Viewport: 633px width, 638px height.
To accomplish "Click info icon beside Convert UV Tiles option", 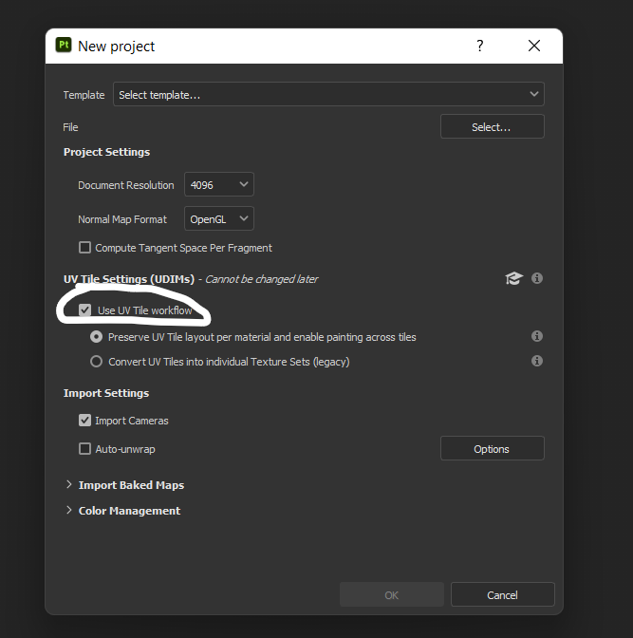I will click(537, 361).
